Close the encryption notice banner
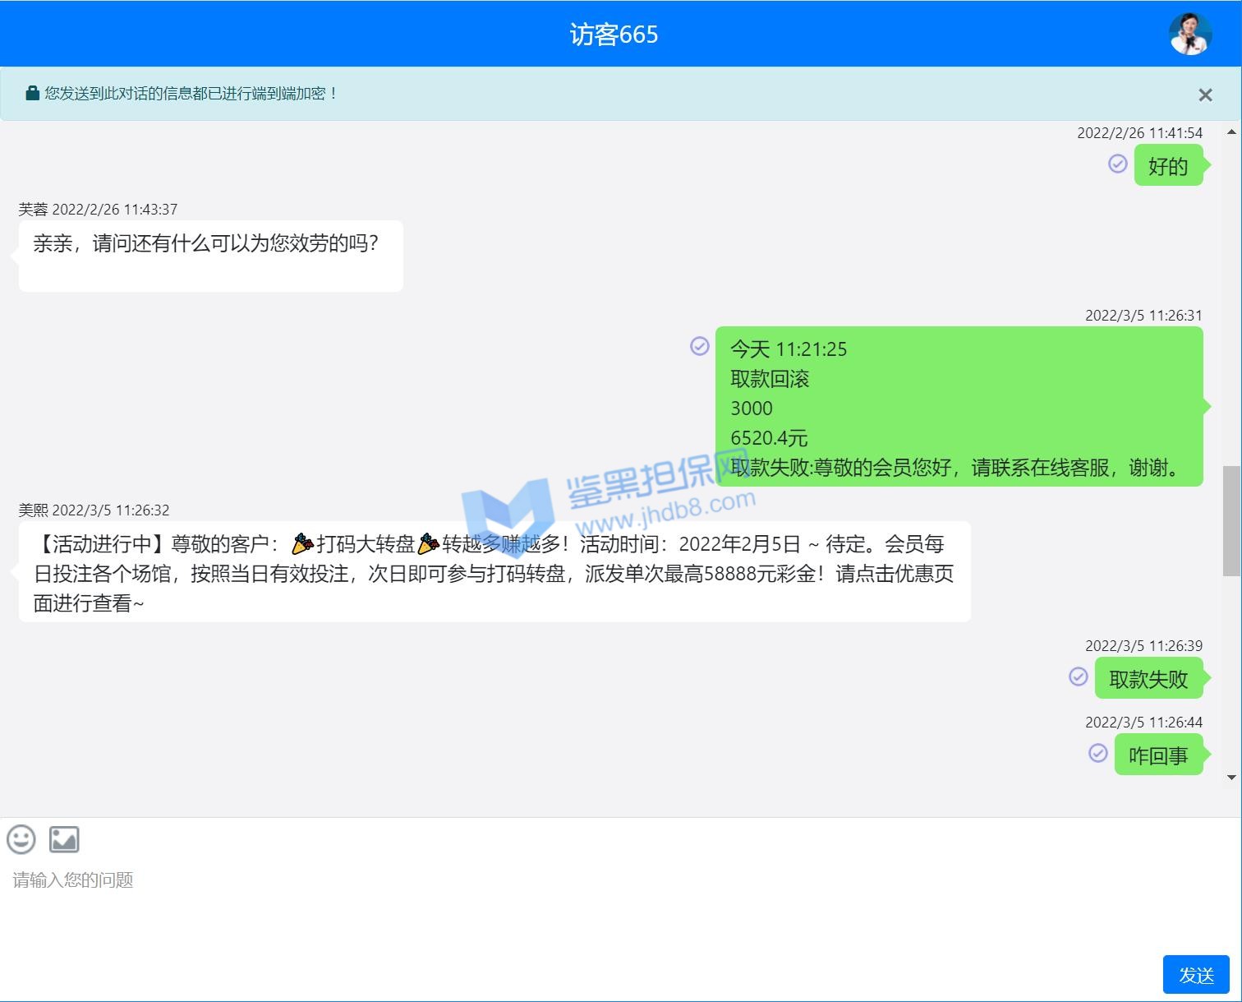The image size is (1242, 1002). (x=1205, y=95)
